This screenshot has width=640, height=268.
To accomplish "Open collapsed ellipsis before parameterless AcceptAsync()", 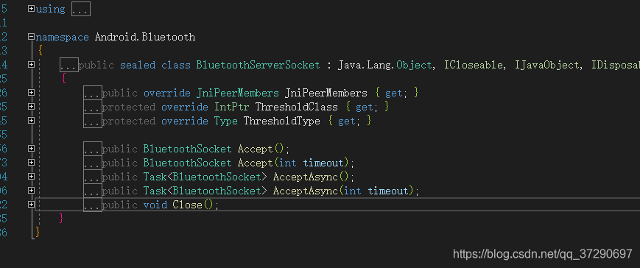I will click(x=93, y=177).
